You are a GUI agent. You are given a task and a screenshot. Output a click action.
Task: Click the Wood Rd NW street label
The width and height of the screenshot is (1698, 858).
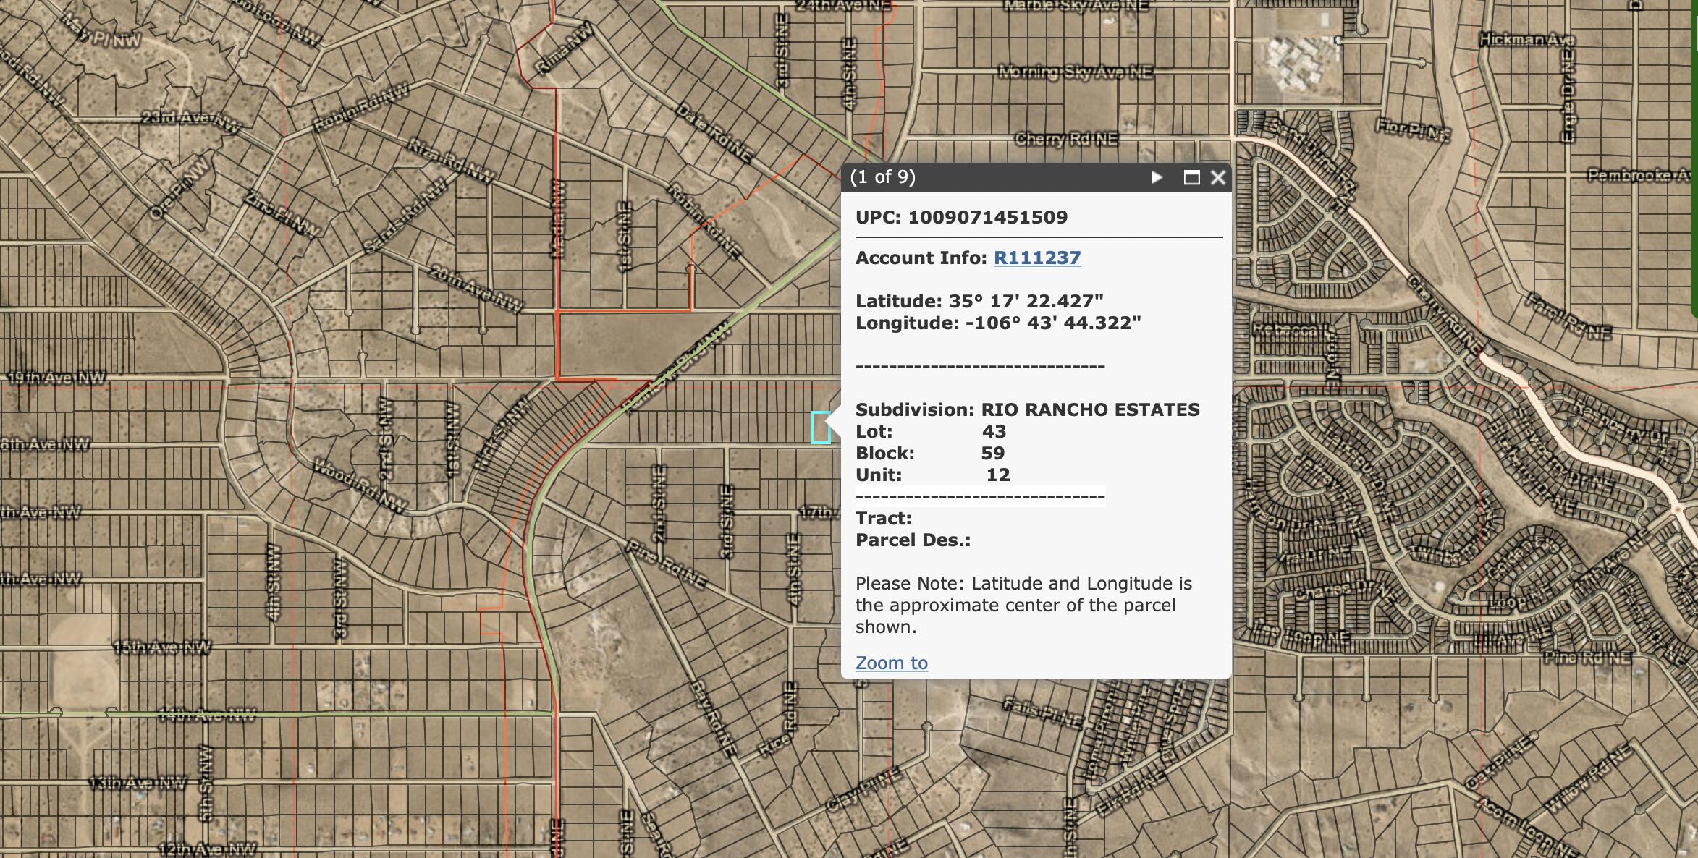pyautogui.click(x=359, y=486)
